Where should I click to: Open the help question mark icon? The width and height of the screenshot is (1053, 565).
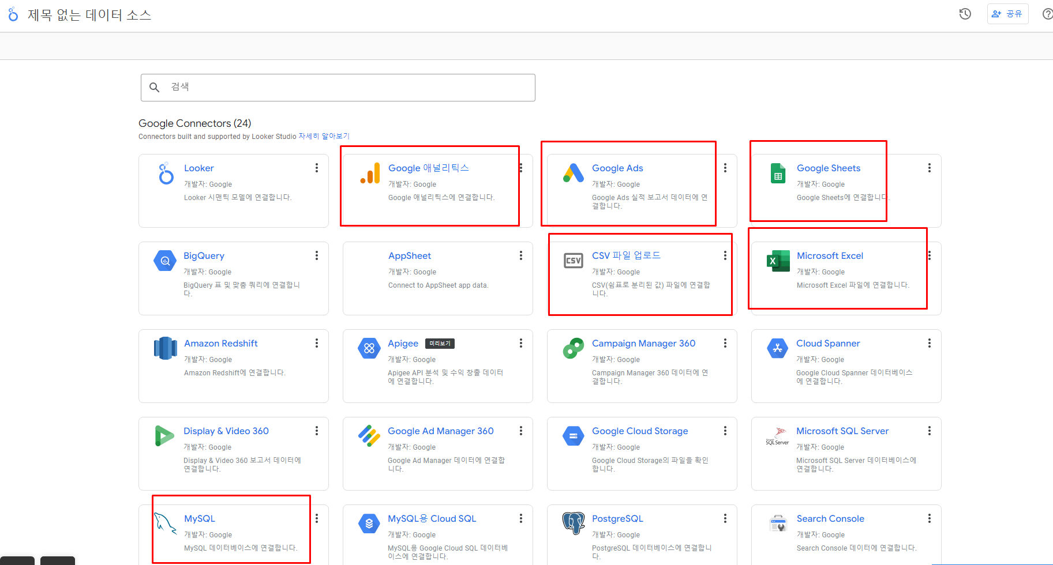(x=1047, y=14)
